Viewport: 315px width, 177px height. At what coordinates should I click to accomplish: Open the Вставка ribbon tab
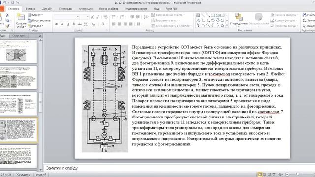click(31, 9)
